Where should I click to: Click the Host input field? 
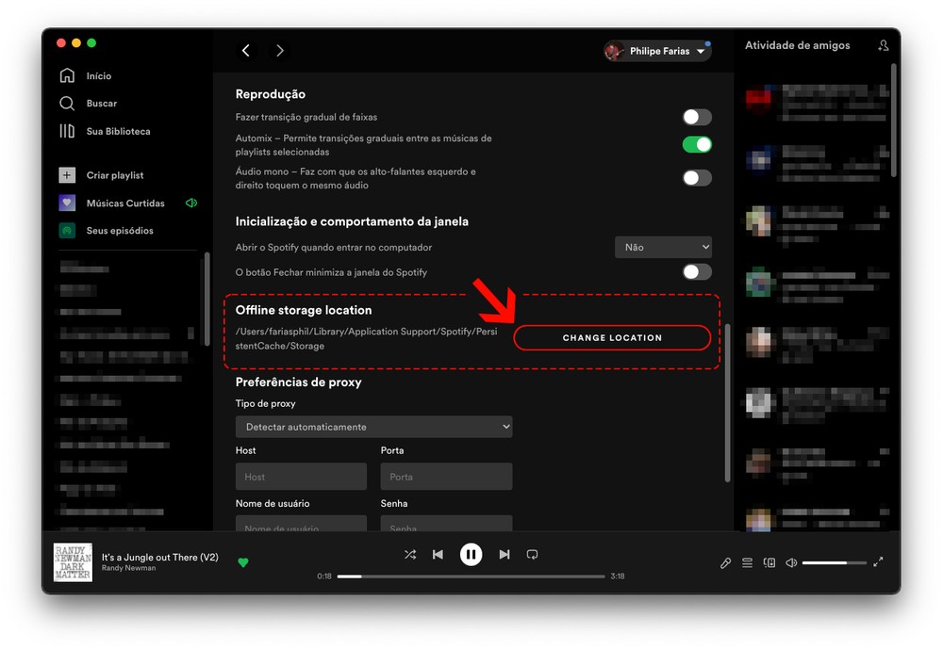(301, 477)
